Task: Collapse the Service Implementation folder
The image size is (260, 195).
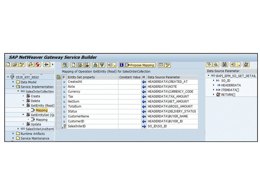Action: pos(13,87)
